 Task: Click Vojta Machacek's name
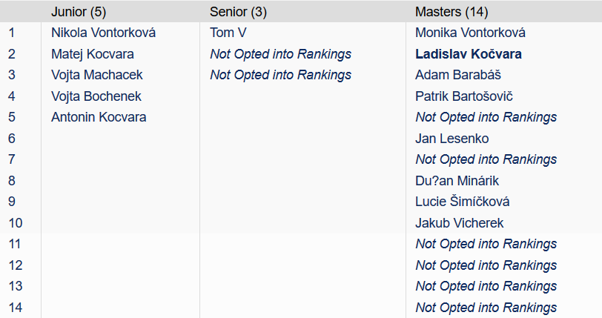(96, 75)
